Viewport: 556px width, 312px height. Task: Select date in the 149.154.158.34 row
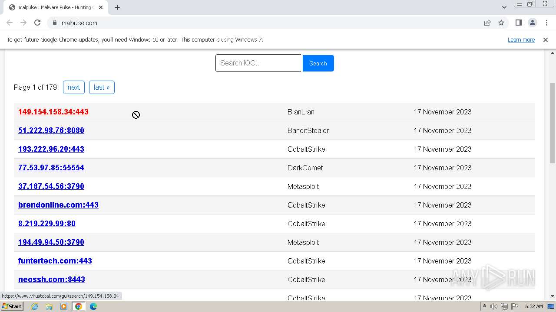coord(443,112)
